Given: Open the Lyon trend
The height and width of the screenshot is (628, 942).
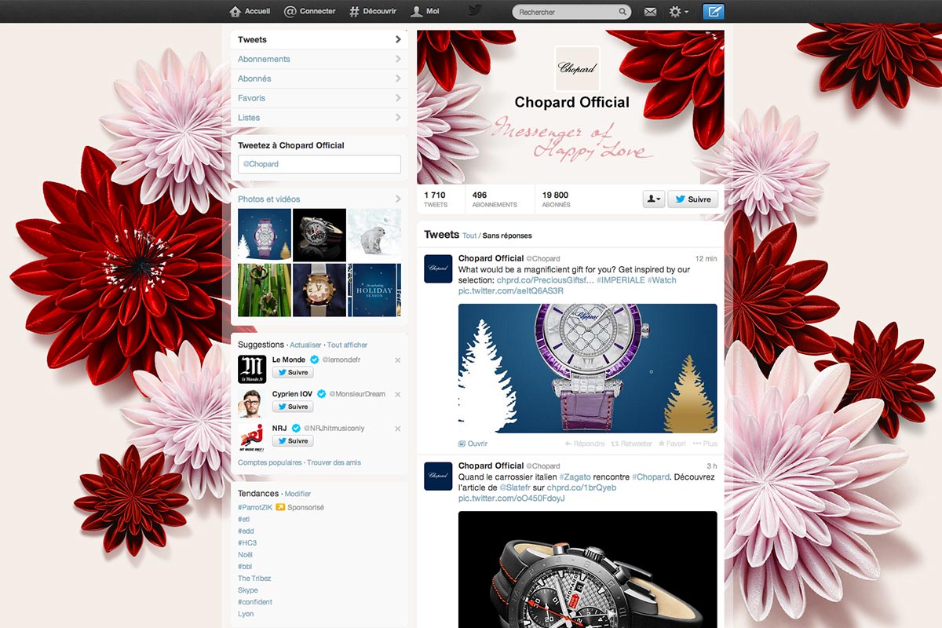Looking at the screenshot, I should click(x=246, y=614).
